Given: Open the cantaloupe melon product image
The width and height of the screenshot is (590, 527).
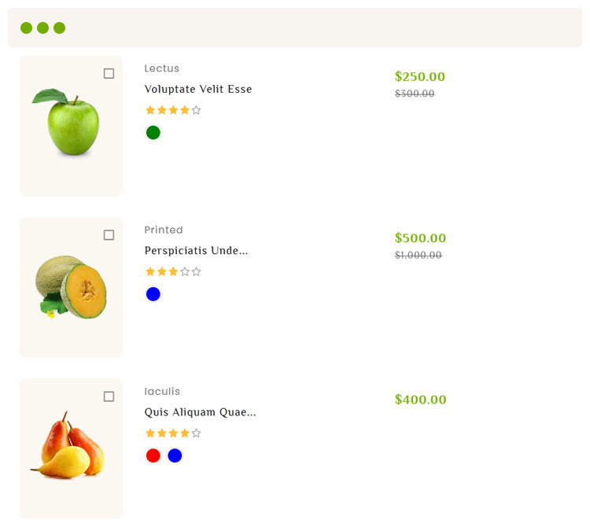Looking at the screenshot, I should (x=71, y=286).
